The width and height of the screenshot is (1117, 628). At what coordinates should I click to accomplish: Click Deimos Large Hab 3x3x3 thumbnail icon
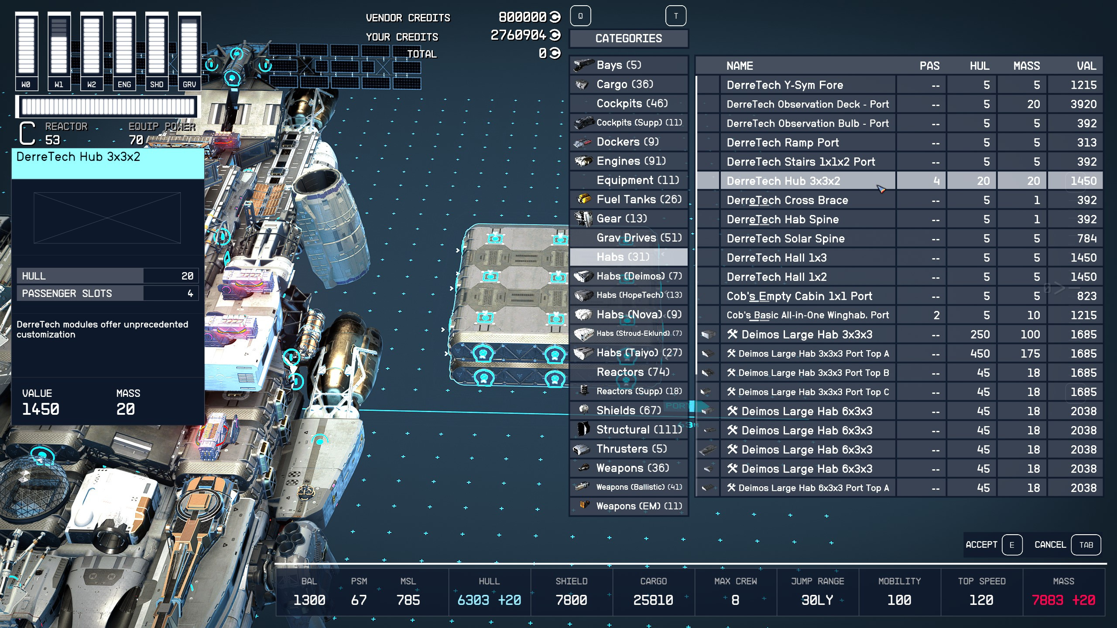coord(708,334)
